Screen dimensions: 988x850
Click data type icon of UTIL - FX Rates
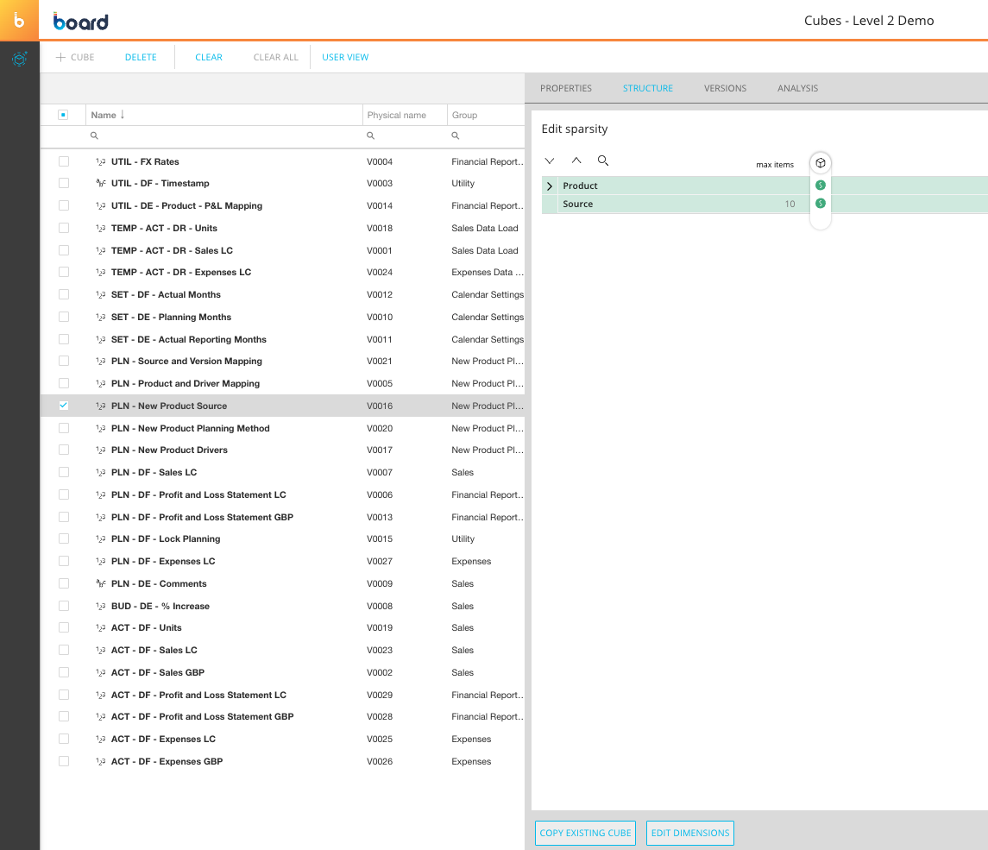[x=100, y=162]
